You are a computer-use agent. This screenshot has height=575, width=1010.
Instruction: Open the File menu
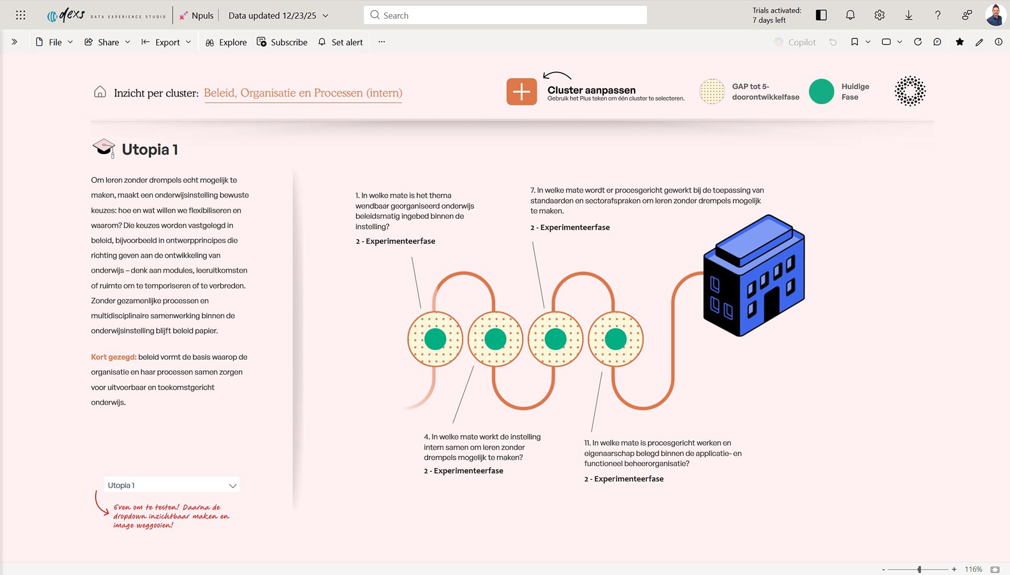[x=54, y=42]
